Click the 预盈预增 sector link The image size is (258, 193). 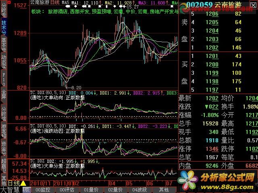click(x=101, y=12)
